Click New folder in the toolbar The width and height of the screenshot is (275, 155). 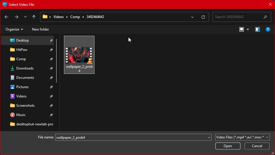(40, 29)
